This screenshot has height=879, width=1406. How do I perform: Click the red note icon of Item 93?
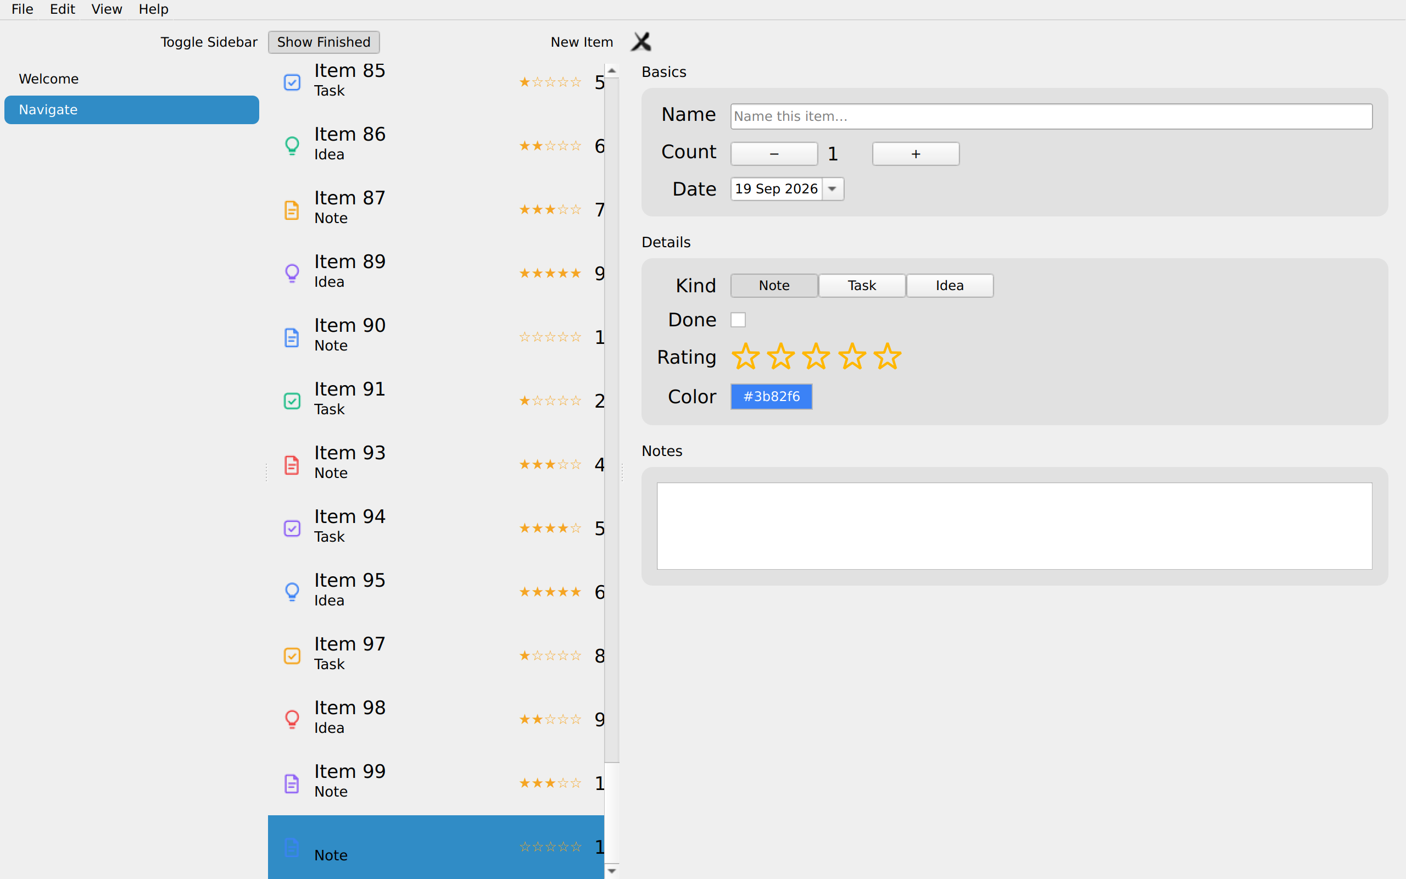tap(292, 465)
